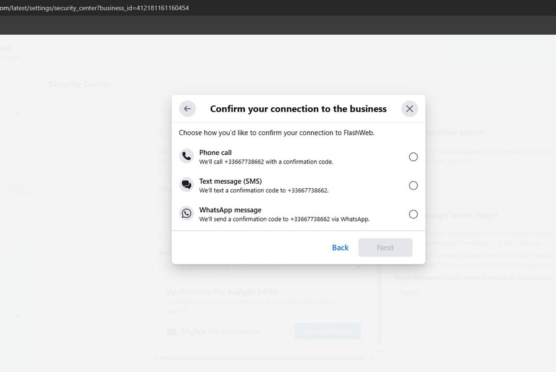
Task: Select the Phone call radio button
Action: (413, 157)
